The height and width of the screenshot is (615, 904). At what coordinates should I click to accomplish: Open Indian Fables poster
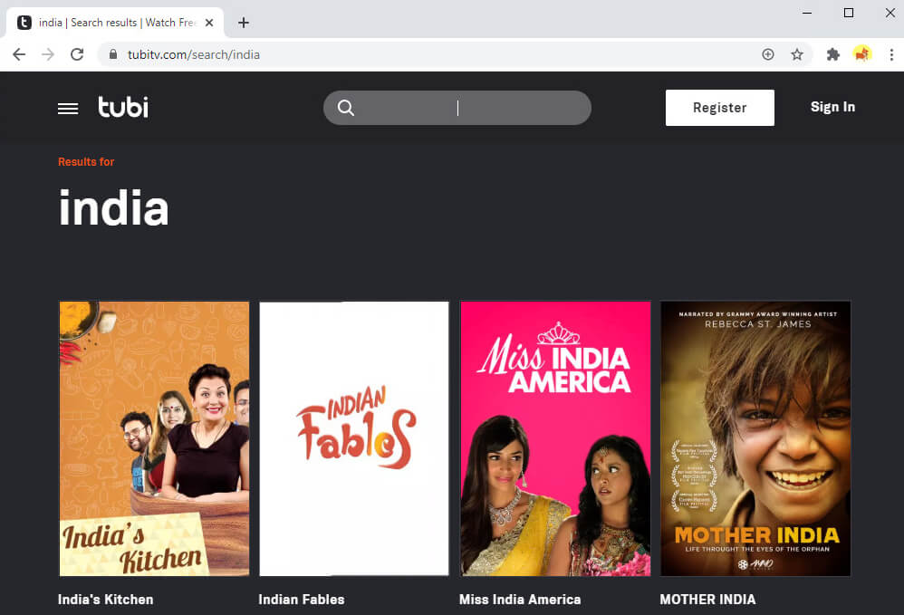click(x=354, y=438)
